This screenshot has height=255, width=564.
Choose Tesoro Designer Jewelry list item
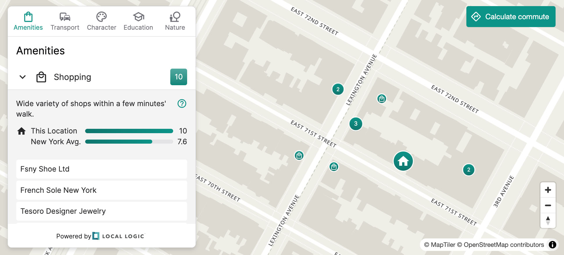(x=101, y=211)
